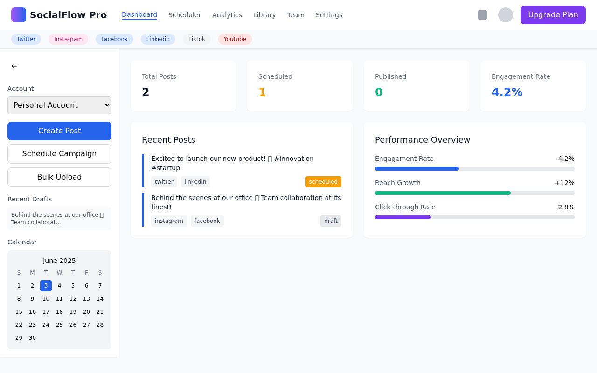This screenshot has height=373, width=597.
Task: Select the 'twitter' tag on the launch post
Action: tap(164, 181)
